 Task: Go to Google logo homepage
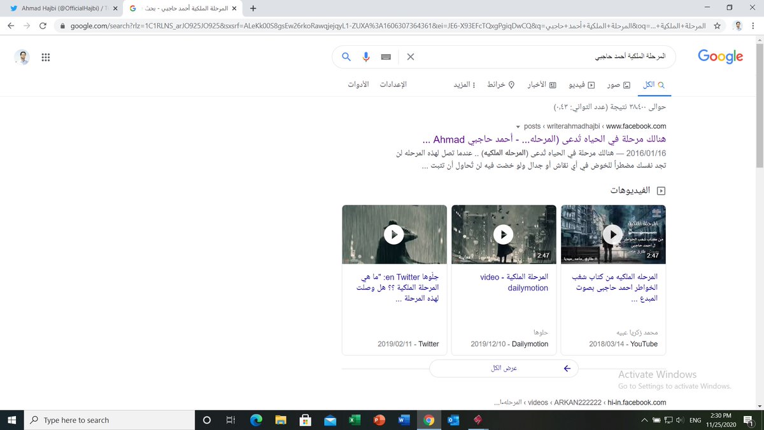[x=720, y=57]
